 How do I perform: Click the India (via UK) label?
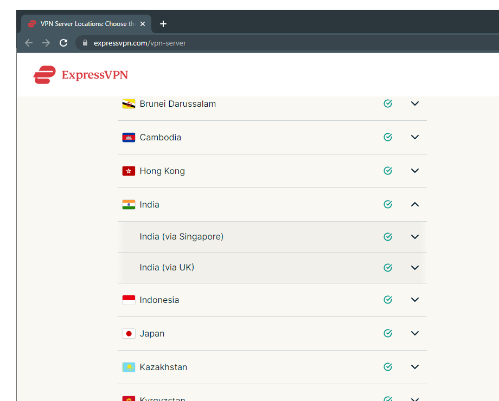click(167, 268)
